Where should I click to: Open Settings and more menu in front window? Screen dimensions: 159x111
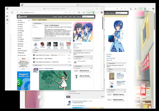[97, 13]
